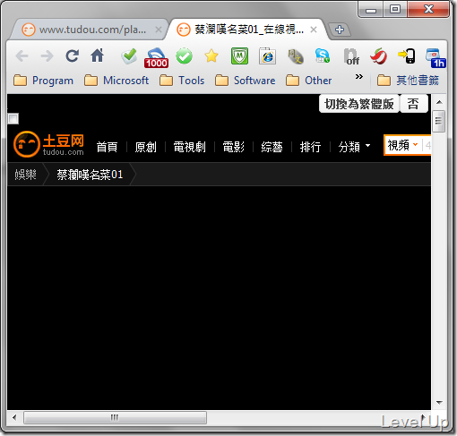This screenshot has height=436, width=457.
Task: Open the send-to-phone extension icon
Action: pos(407,56)
